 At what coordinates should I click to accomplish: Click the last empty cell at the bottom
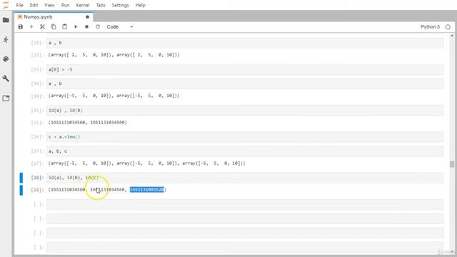[245, 248]
